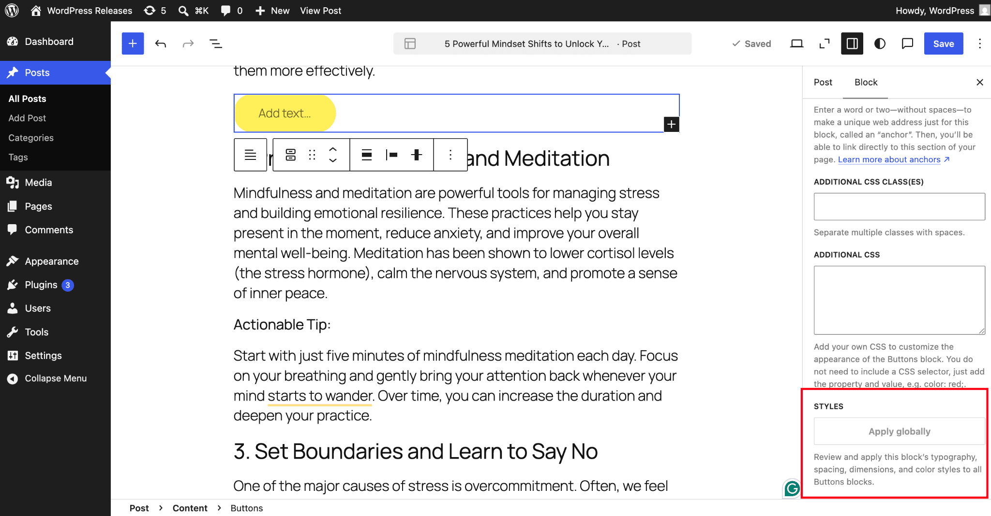The width and height of the screenshot is (991, 516).
Task: Open the Styles half-circle panel
Action: coord(880,43)
